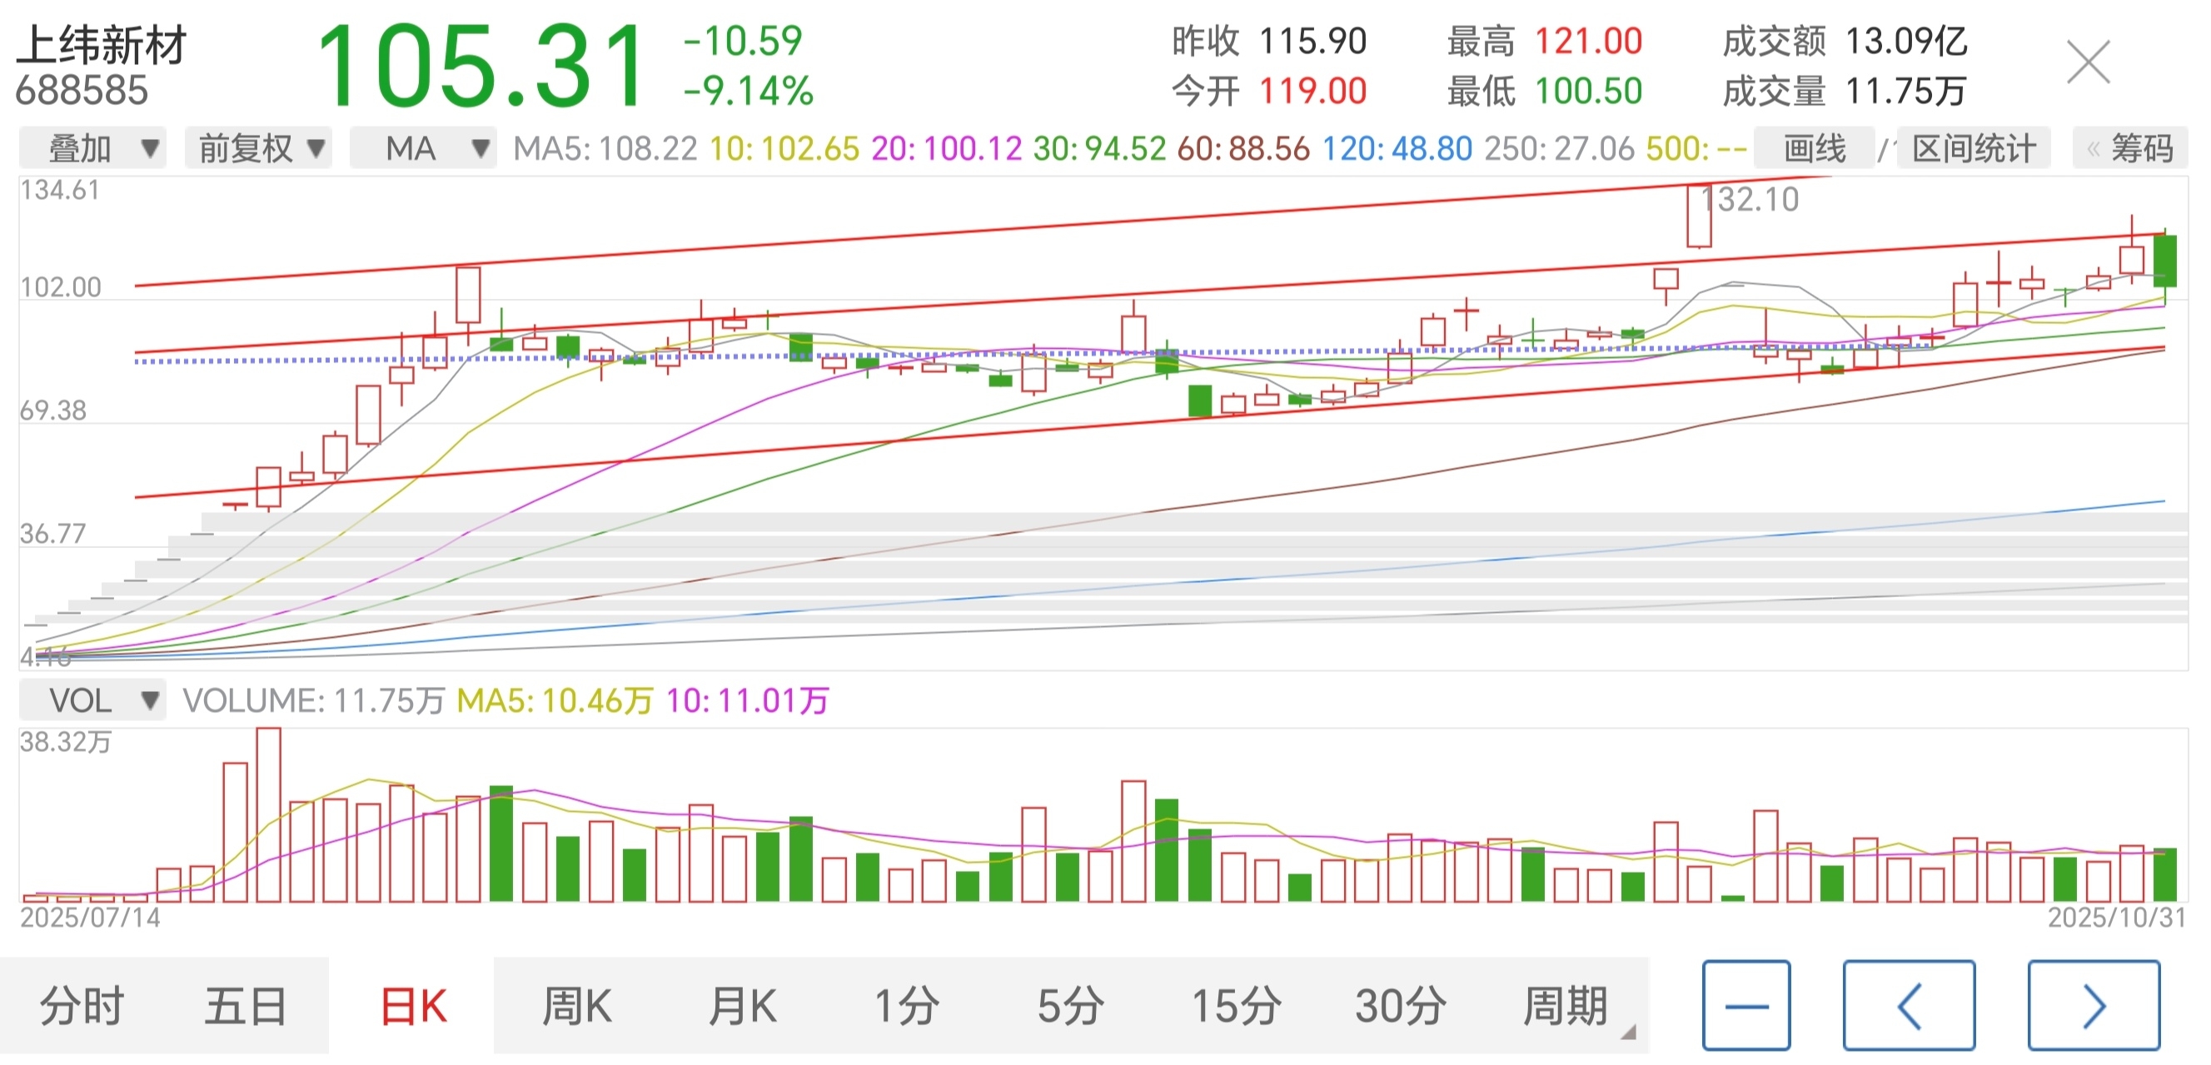Image resolution: width=2211 pixels, height=1065 pixels.
Task: Click the left arrow navigation icon
Action: (x=1908, y=1005)
